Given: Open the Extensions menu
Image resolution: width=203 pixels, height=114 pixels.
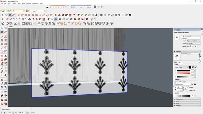Looking at the screenshot, I should (x=35, y=3).
